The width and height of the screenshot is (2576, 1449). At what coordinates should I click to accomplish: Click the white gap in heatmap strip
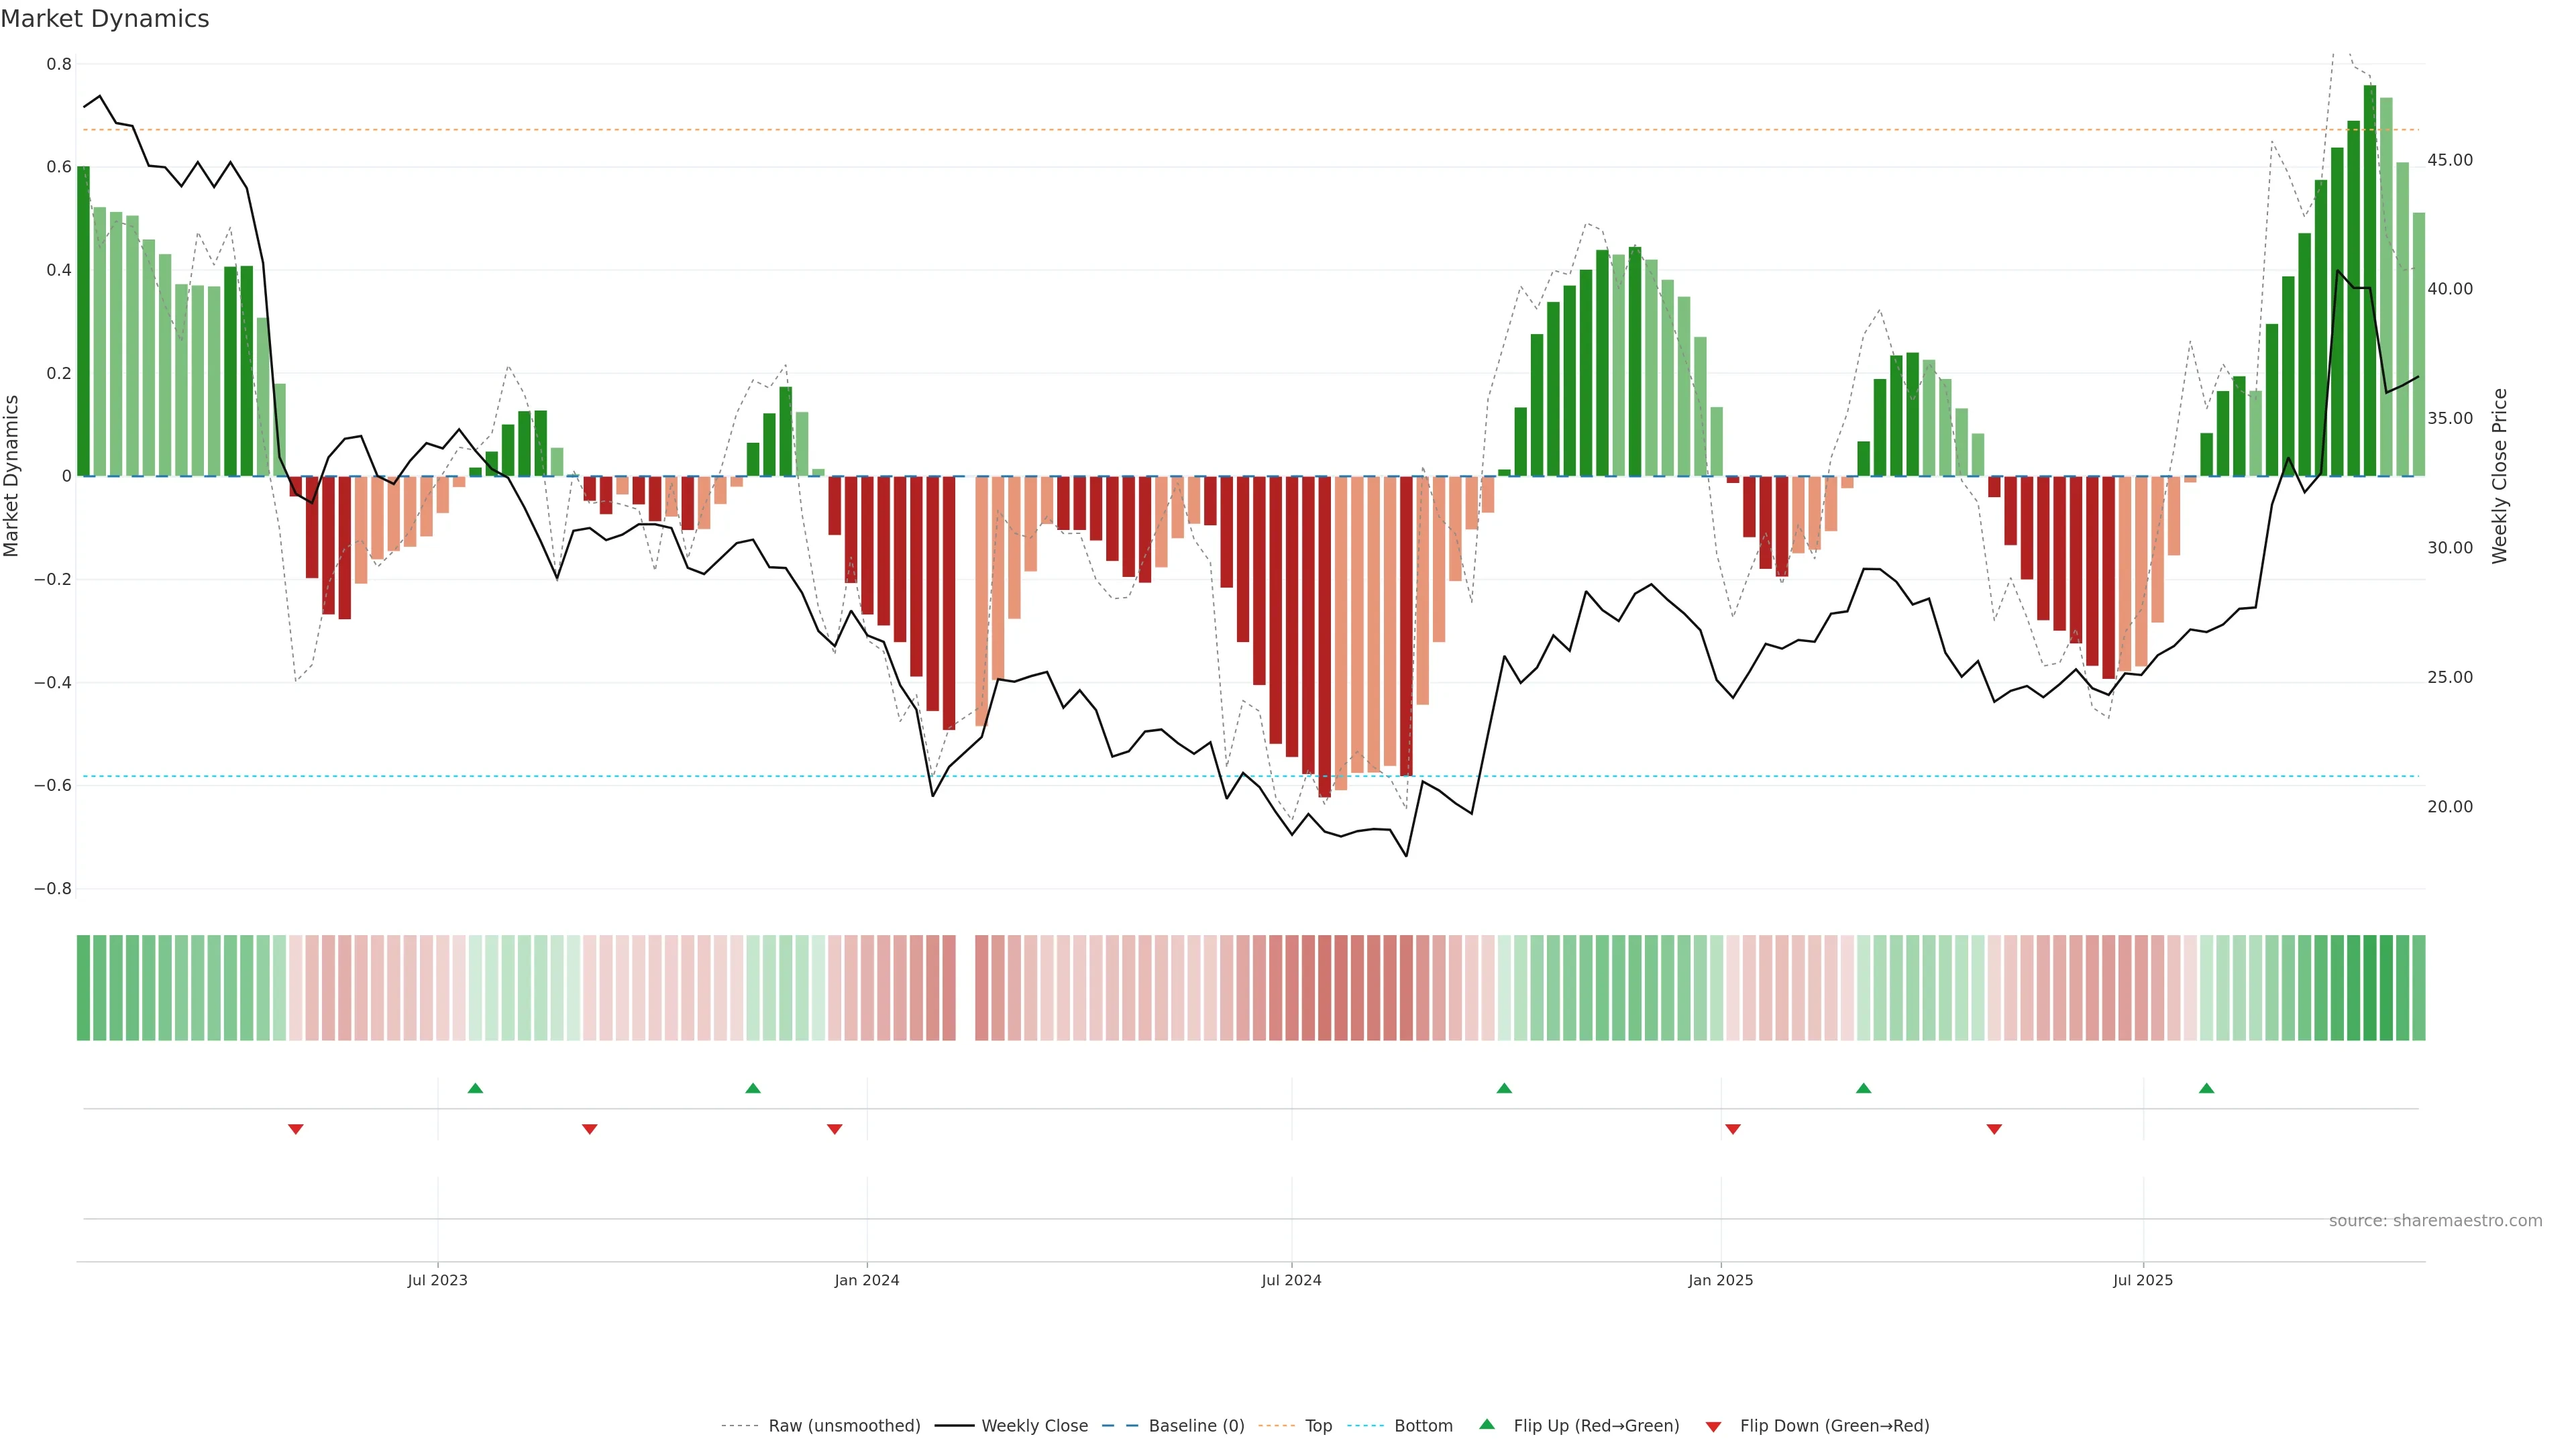tap(965, 987)
